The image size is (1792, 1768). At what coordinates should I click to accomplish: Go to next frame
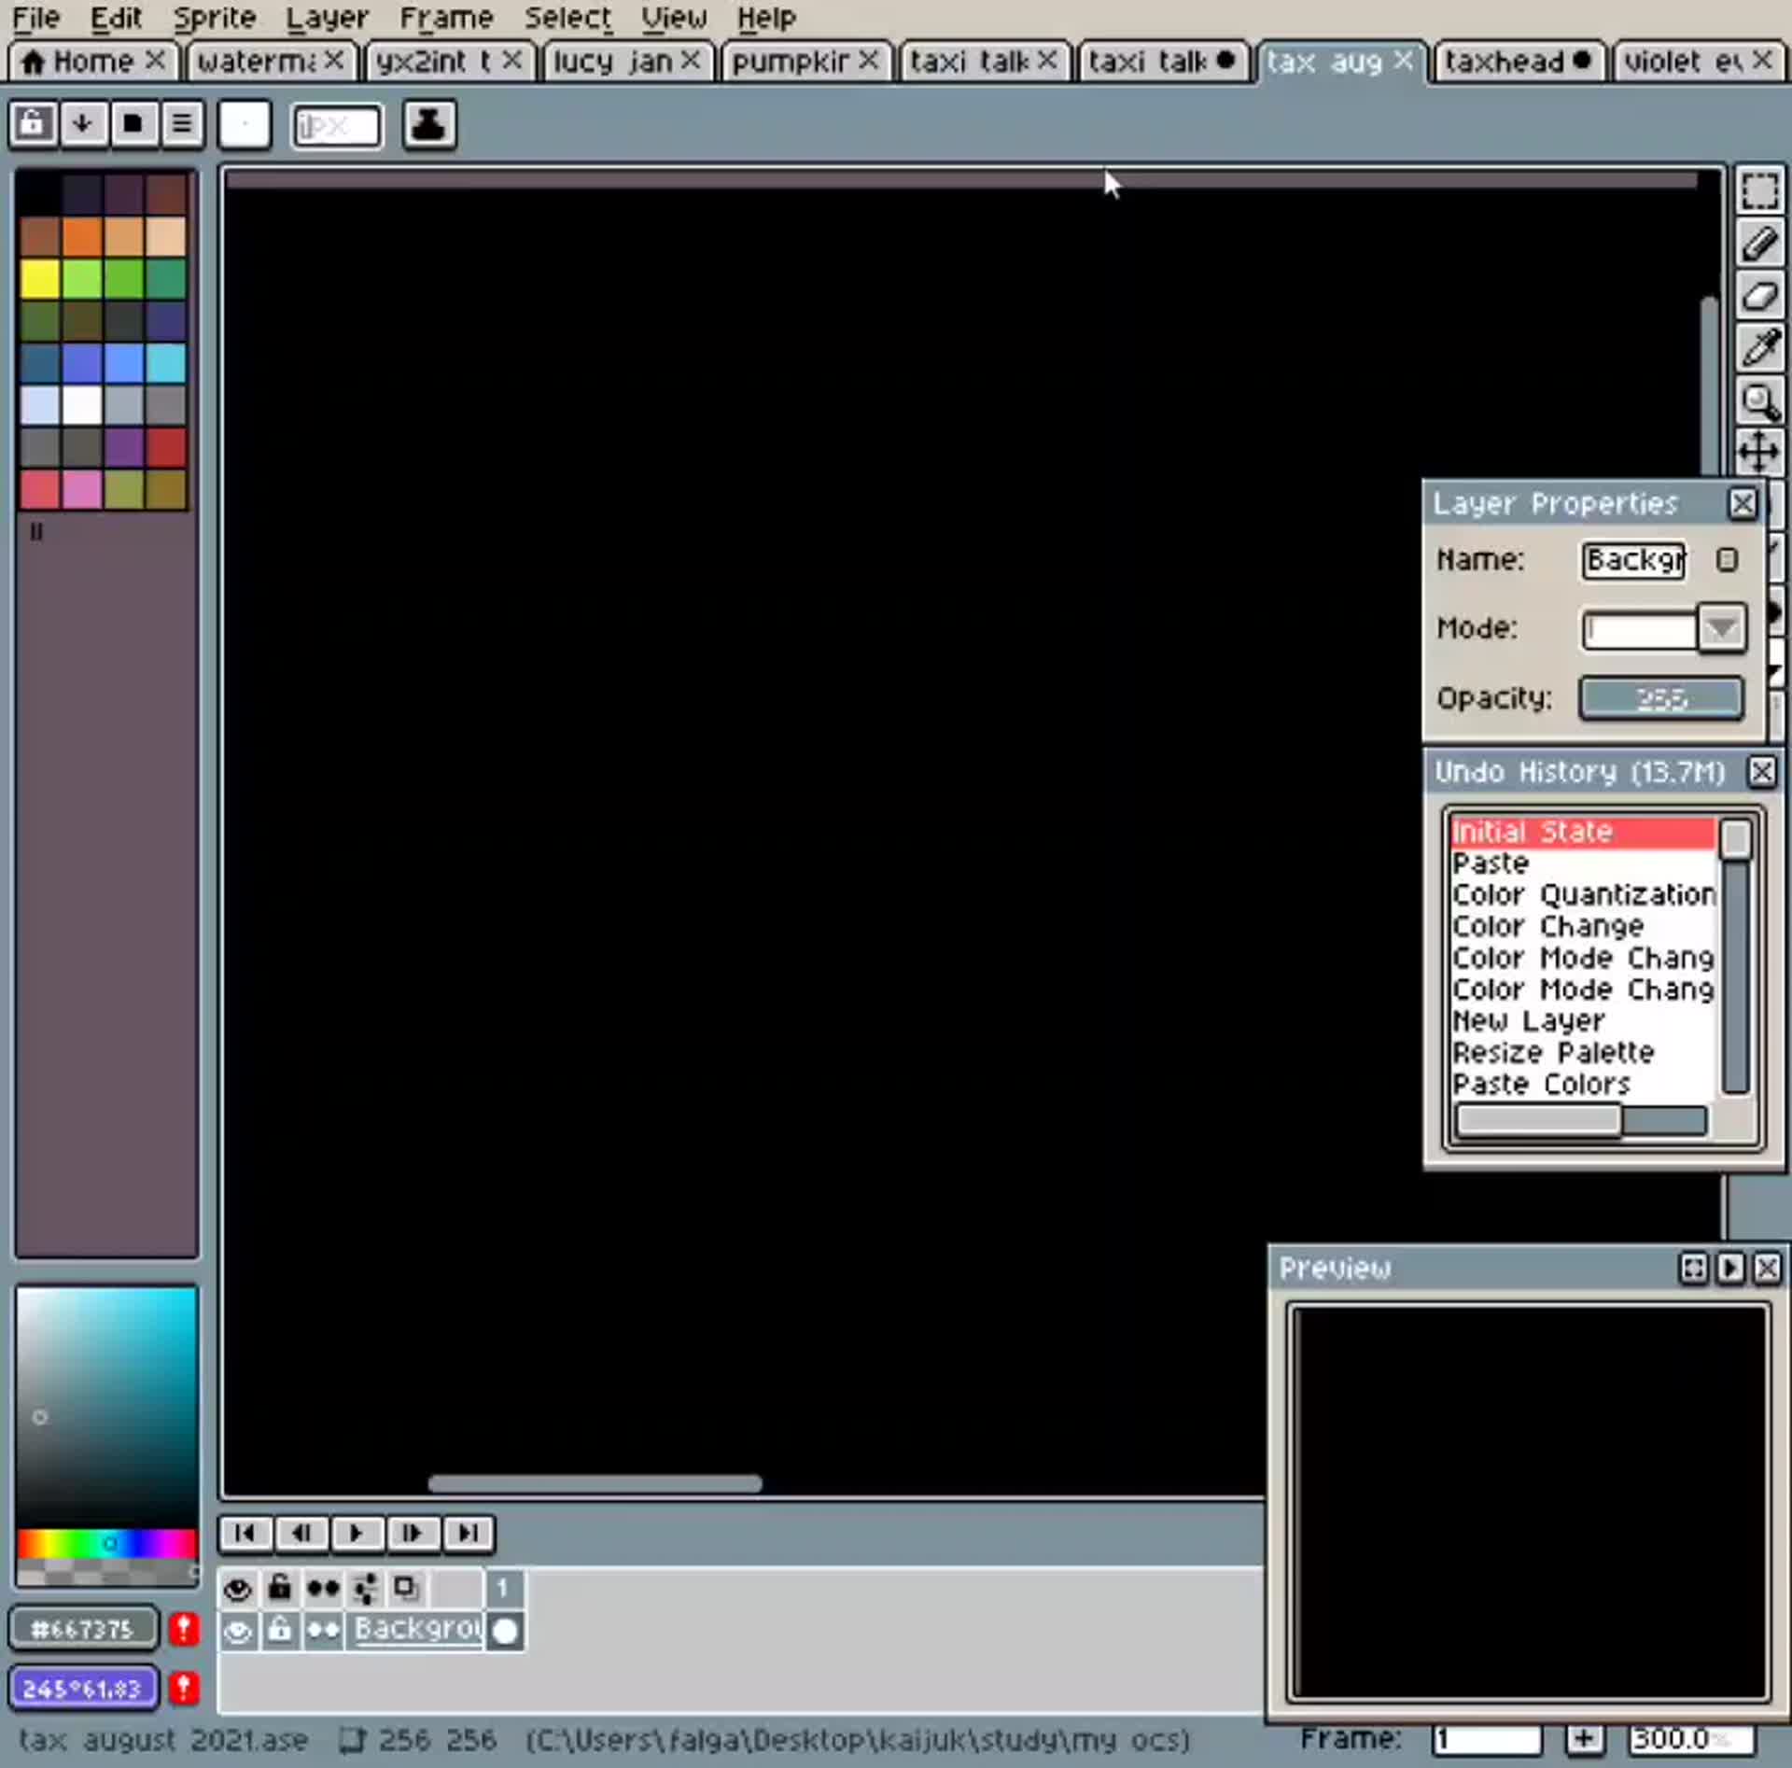(x=412, y=1533)
